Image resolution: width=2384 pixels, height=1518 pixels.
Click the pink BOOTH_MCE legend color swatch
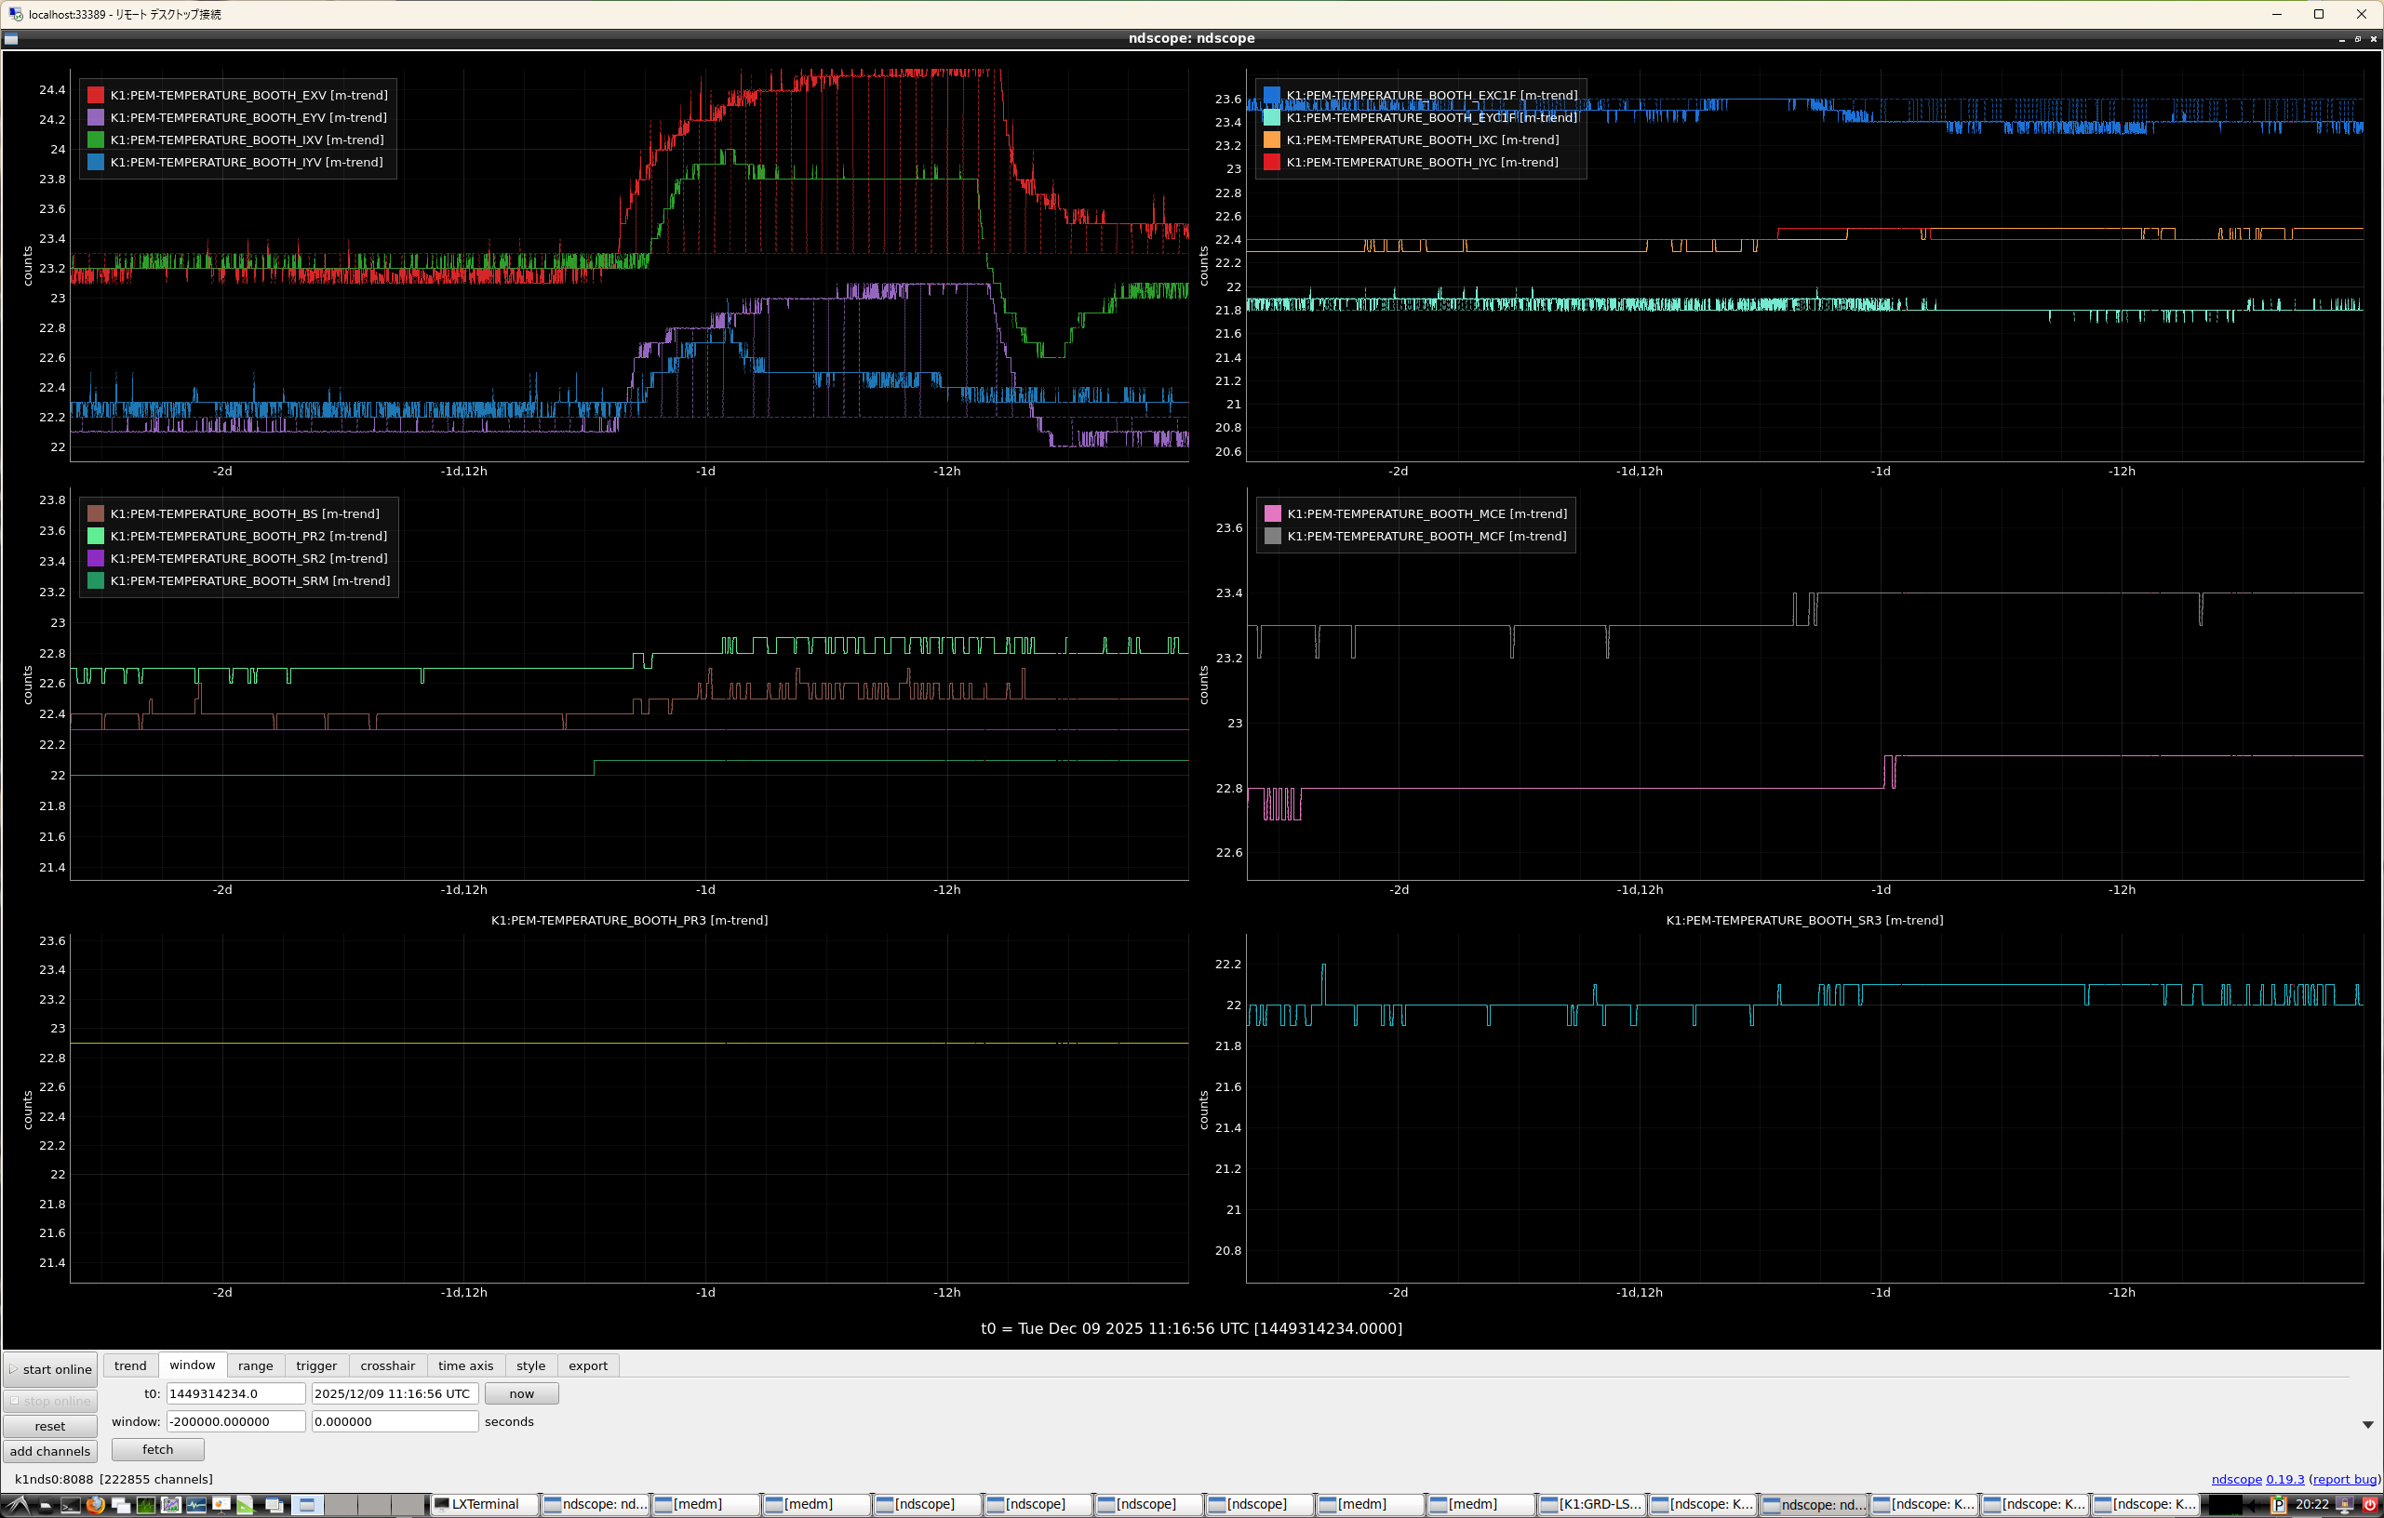pos(1273,513)
